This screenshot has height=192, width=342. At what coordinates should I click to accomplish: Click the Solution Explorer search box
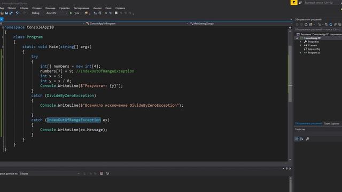(x=318, y=29)
